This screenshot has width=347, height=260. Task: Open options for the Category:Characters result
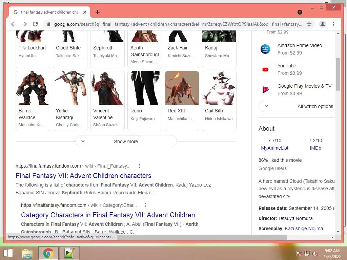click(x=145, y=205)
